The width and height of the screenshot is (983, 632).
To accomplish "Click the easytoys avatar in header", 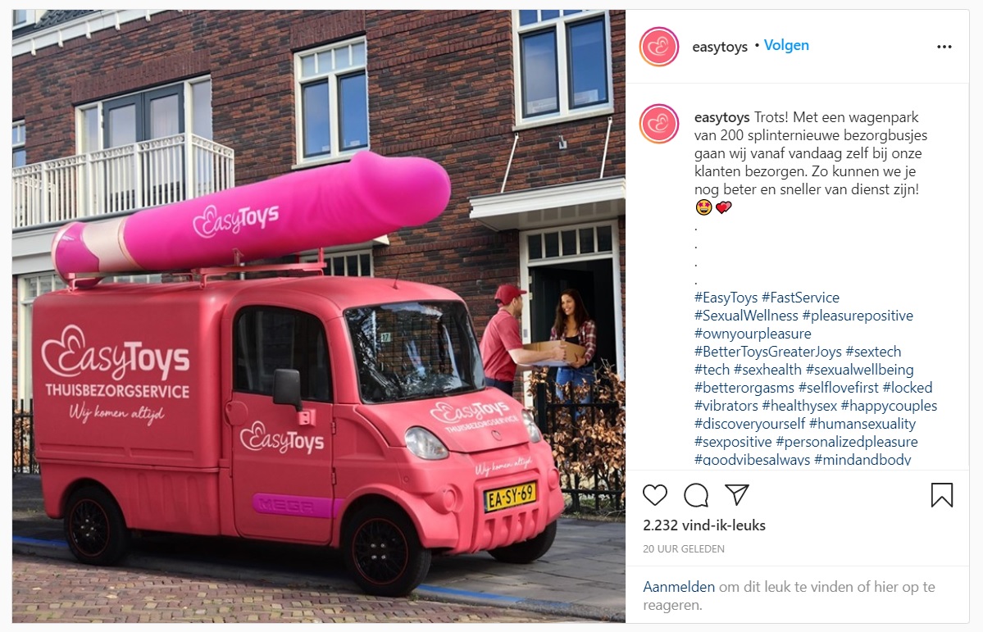I will tap(659, 47).
